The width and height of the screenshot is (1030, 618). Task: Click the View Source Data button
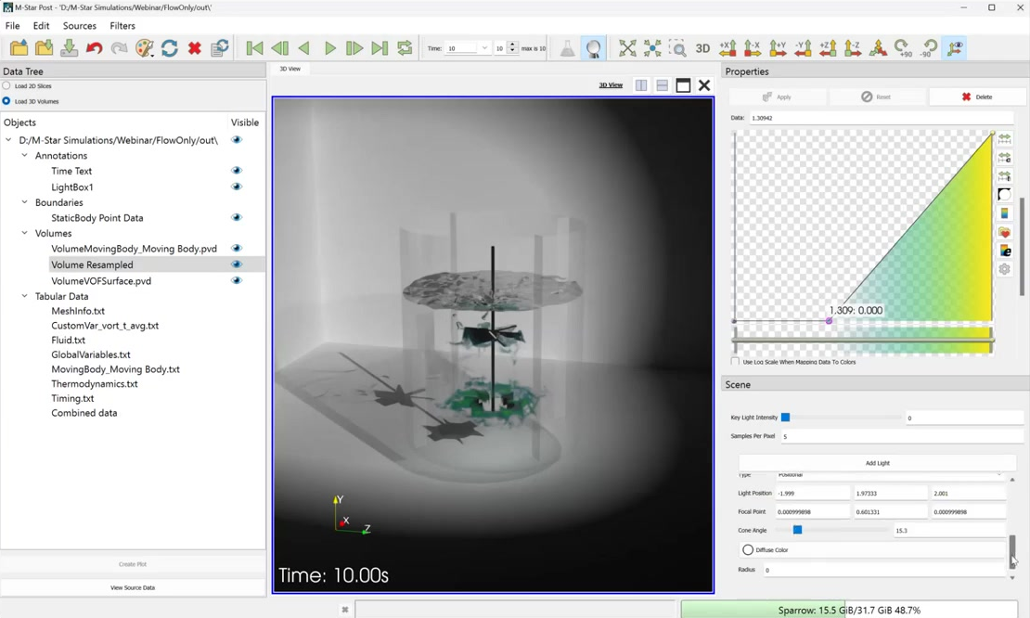point(133,587)
